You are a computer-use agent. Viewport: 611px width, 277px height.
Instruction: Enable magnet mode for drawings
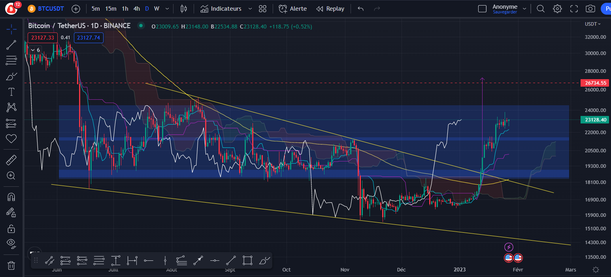(11, 197)
